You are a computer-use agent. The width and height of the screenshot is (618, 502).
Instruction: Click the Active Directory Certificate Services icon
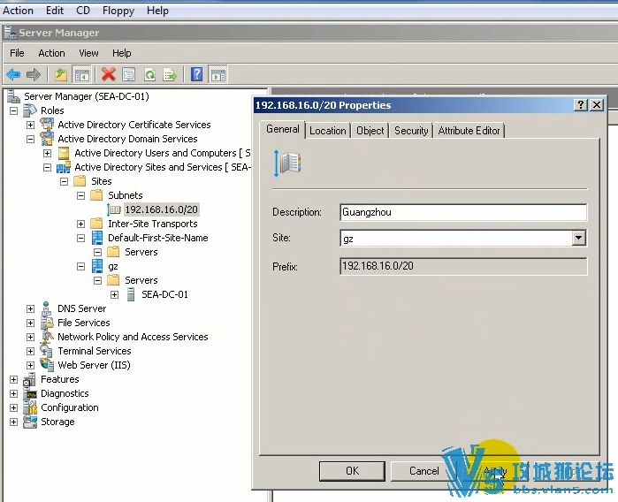[47, 125]
